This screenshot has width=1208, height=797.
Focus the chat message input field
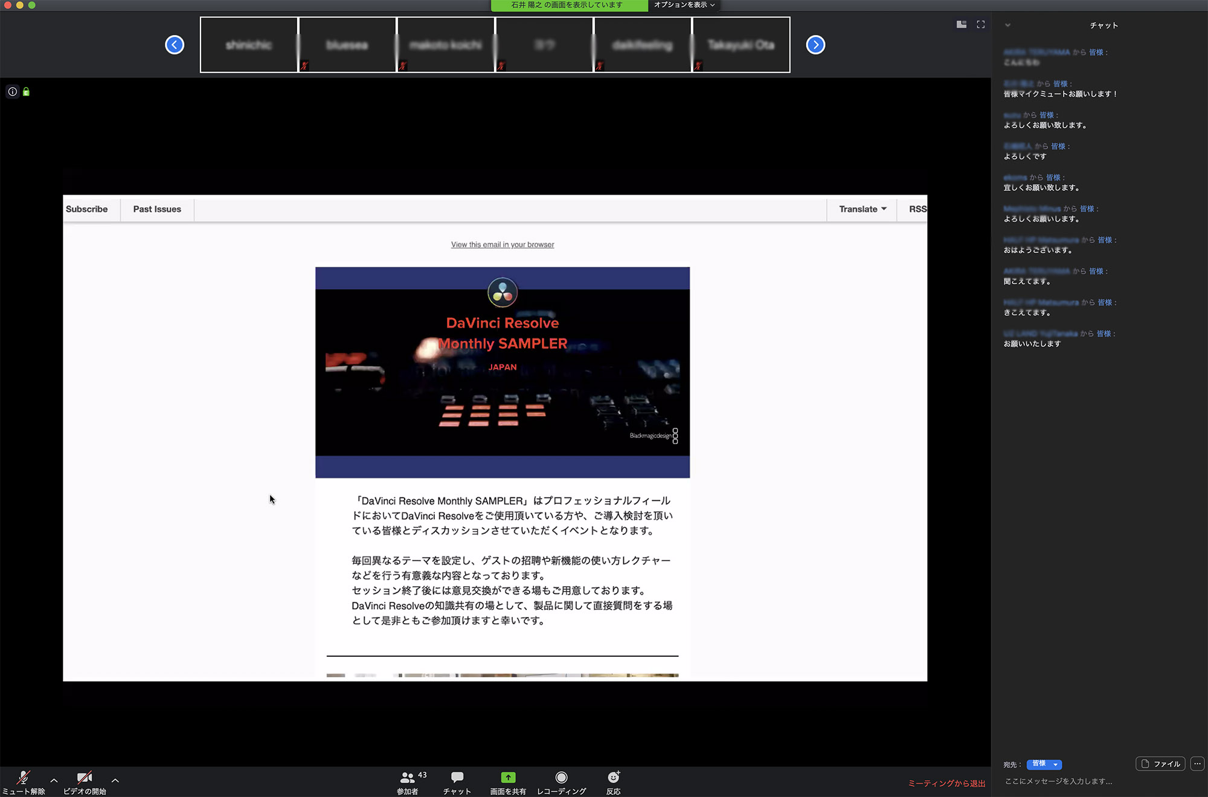tap(1099, 781)
